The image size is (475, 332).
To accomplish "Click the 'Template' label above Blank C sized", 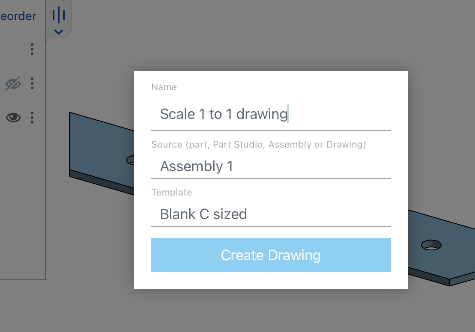I will pos(172,193).
